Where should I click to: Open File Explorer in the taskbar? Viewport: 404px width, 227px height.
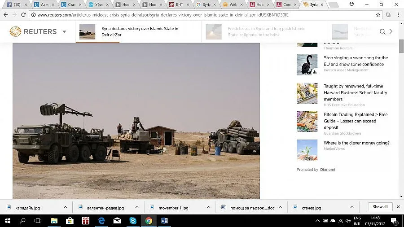click(54, 221)
